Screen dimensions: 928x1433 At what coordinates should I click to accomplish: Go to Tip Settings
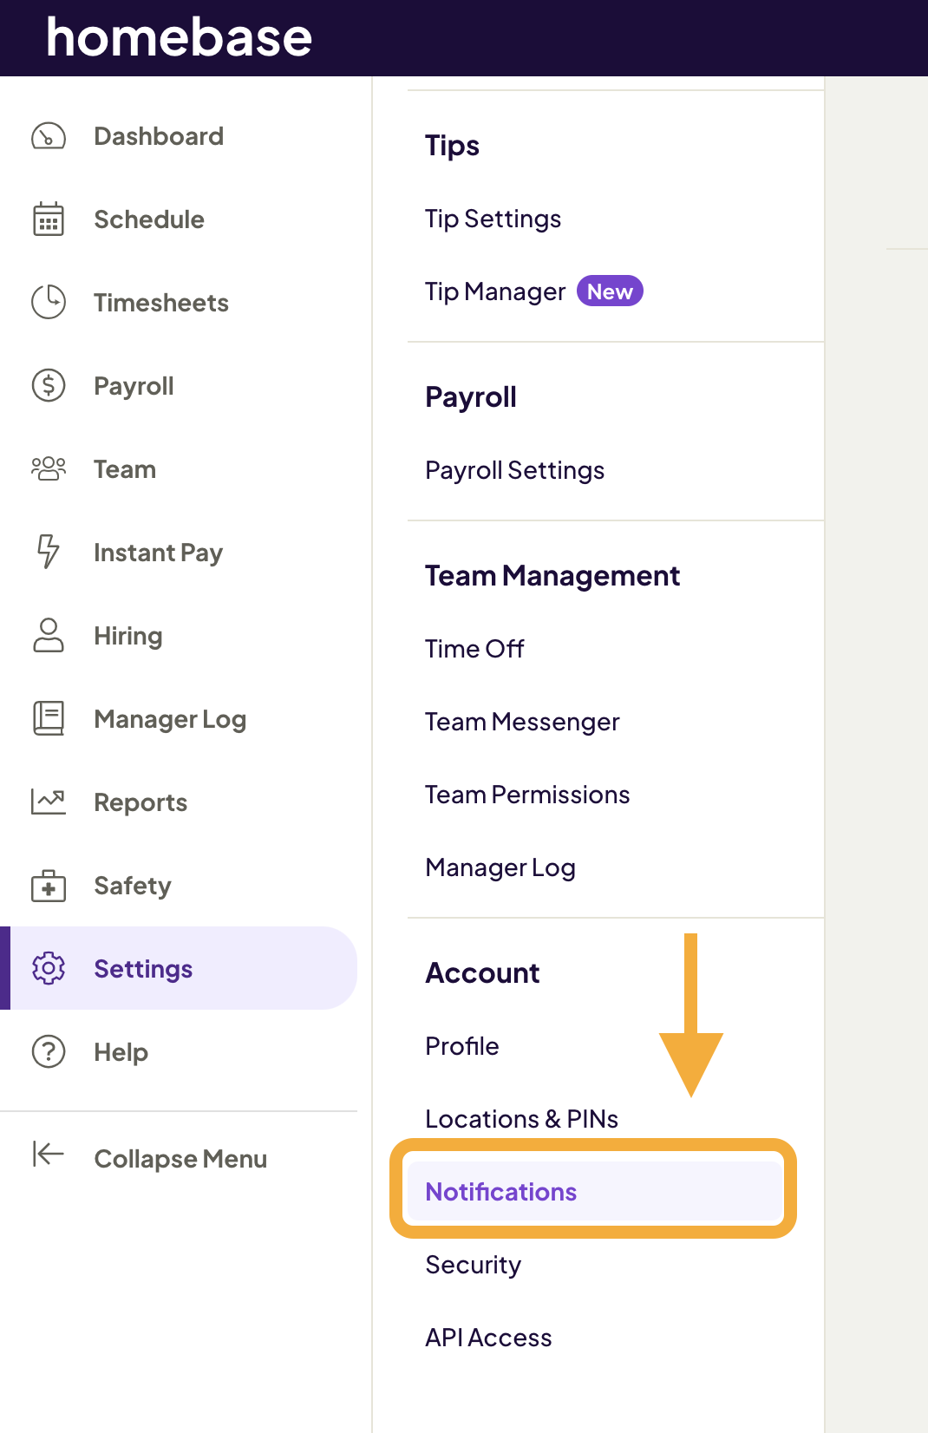click(x=493, y=219)
